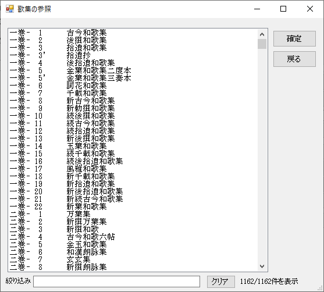
Task: Click the クリア clear button
Action: pyautogui.click(x=221, y=282)
